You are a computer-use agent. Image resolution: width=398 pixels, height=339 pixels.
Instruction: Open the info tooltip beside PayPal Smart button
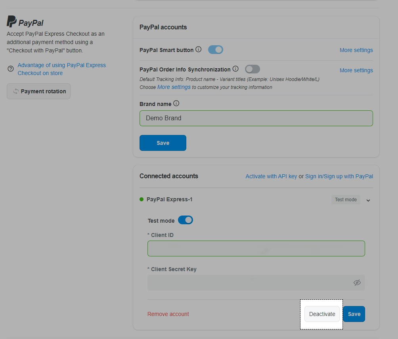pyautogui.click(x=198, y=49)
